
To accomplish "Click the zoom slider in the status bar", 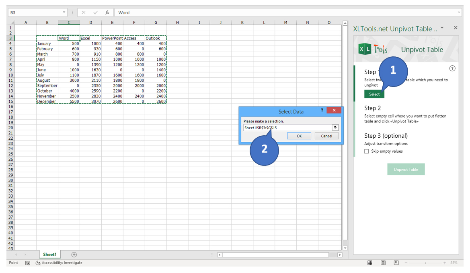I will 425,263.
